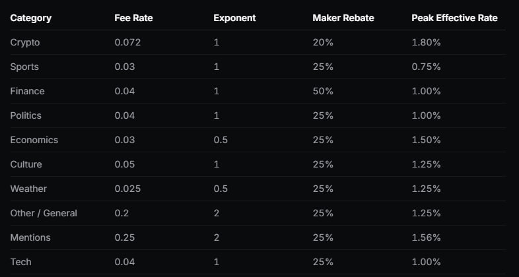Viewport: 519px width, 277px height.
Task: Click Crypto's 0.072 fee rate value
Action: coord(127,42)
